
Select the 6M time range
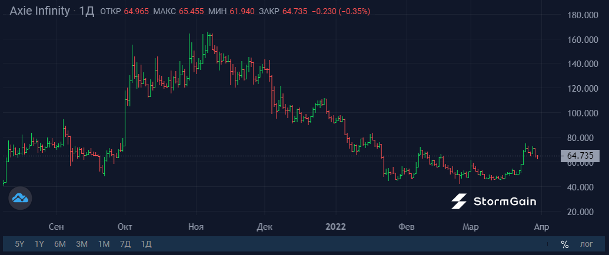pyautogui.click(x=60, y=244)
